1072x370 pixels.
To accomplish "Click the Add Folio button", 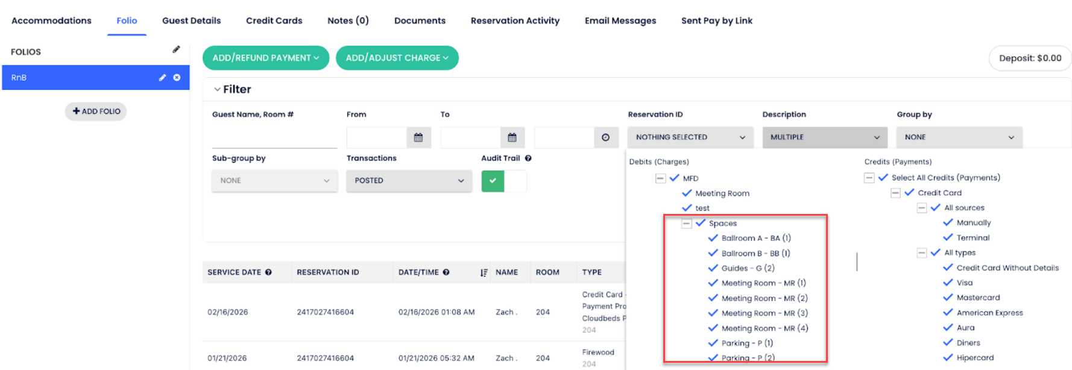I will pyautogui.click(x=96, y=111).
